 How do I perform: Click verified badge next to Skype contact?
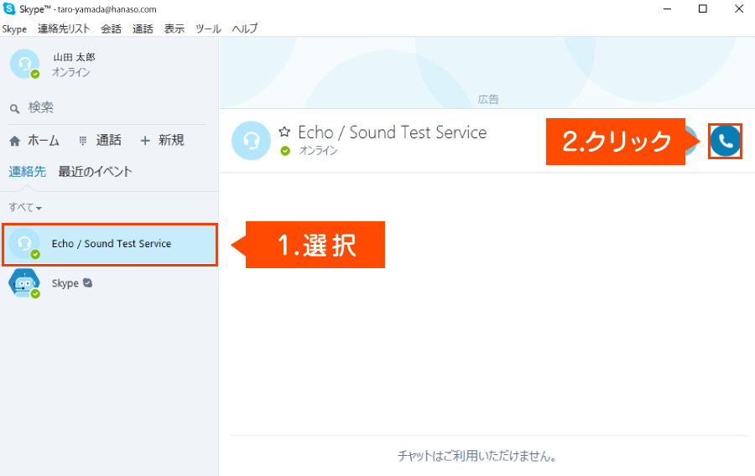(x=87, y=282)
